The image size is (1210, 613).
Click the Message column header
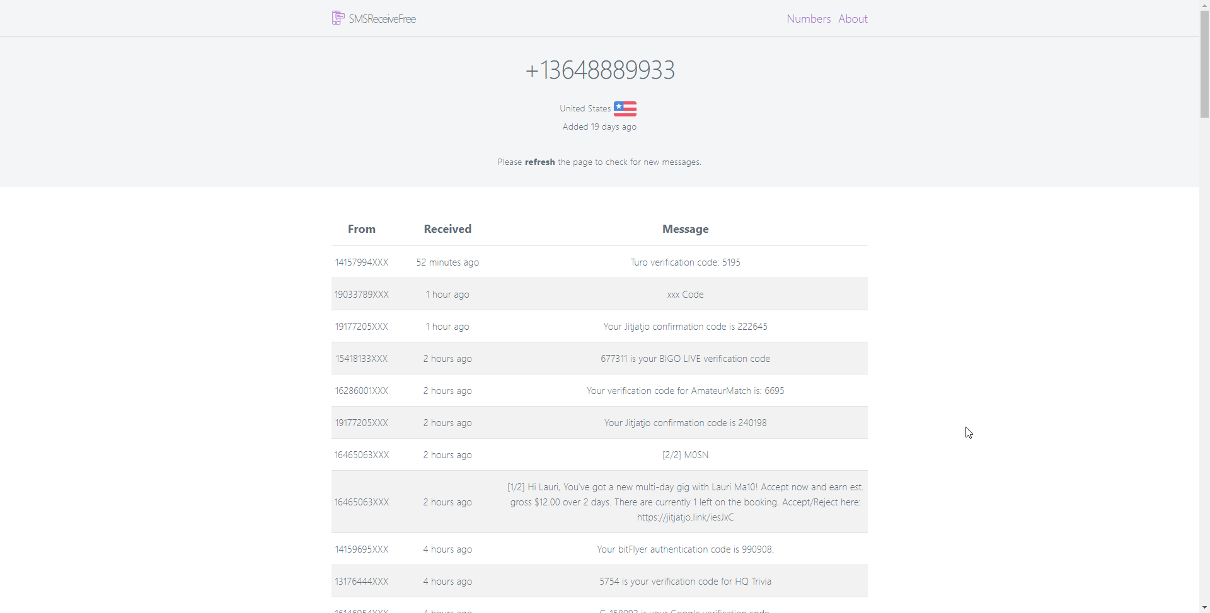click(685, 228)
